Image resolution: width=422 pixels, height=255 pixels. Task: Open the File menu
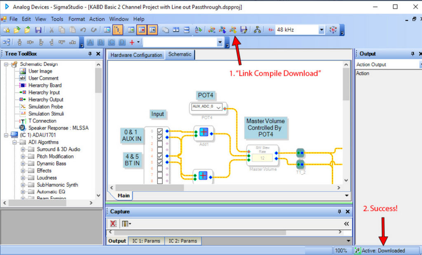(13, 19)
